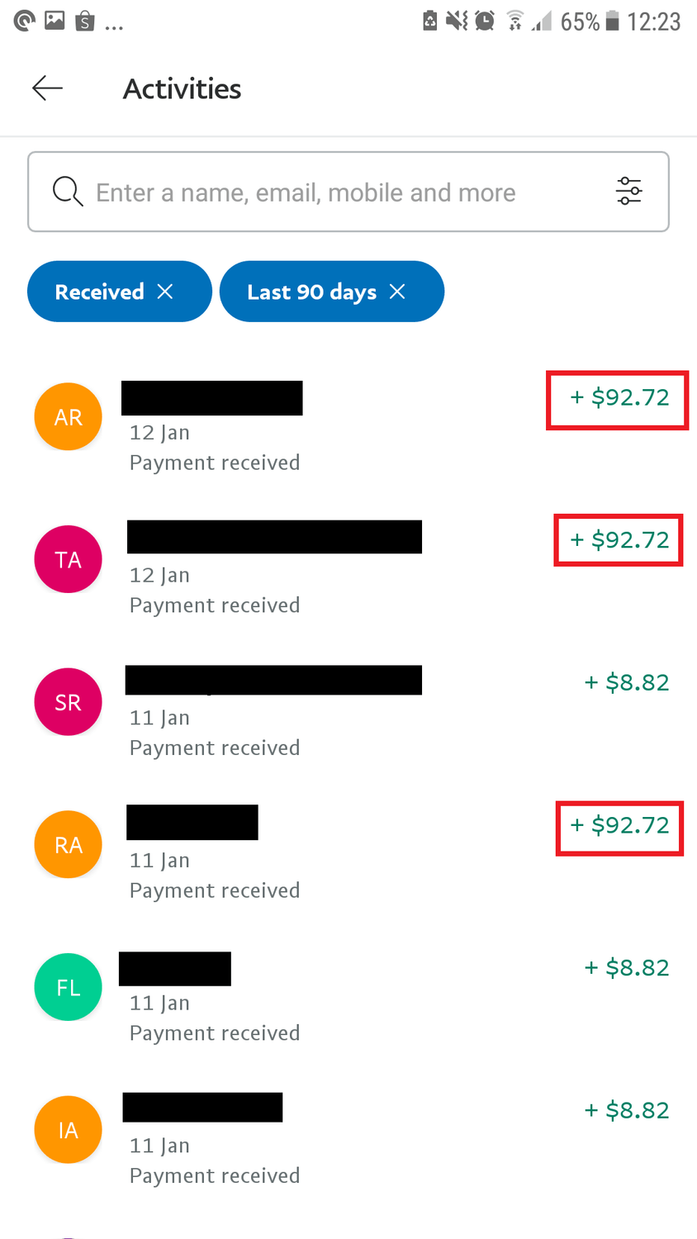Open the TA contact avatar
This screenshot has width=697, height=1239.
[69, 559]
